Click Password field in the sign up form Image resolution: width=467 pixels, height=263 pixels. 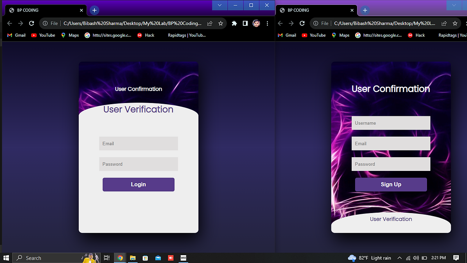click(391, 164)
